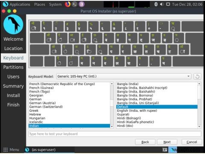Go to the Users step

13,77
